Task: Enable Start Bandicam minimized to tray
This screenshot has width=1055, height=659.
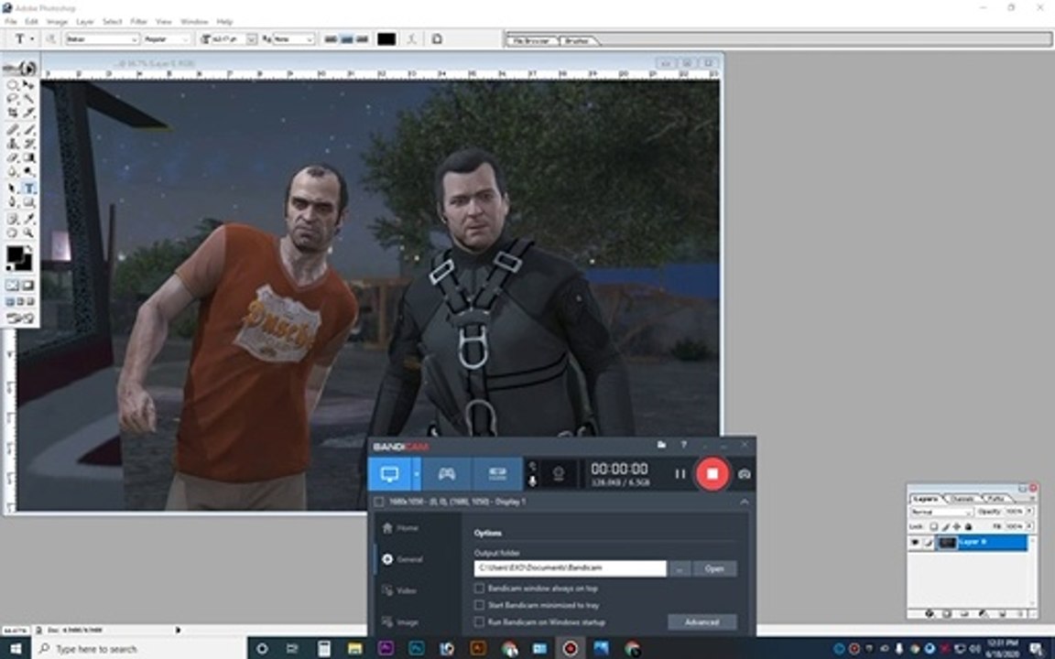Action: click(x=479, y=604)
